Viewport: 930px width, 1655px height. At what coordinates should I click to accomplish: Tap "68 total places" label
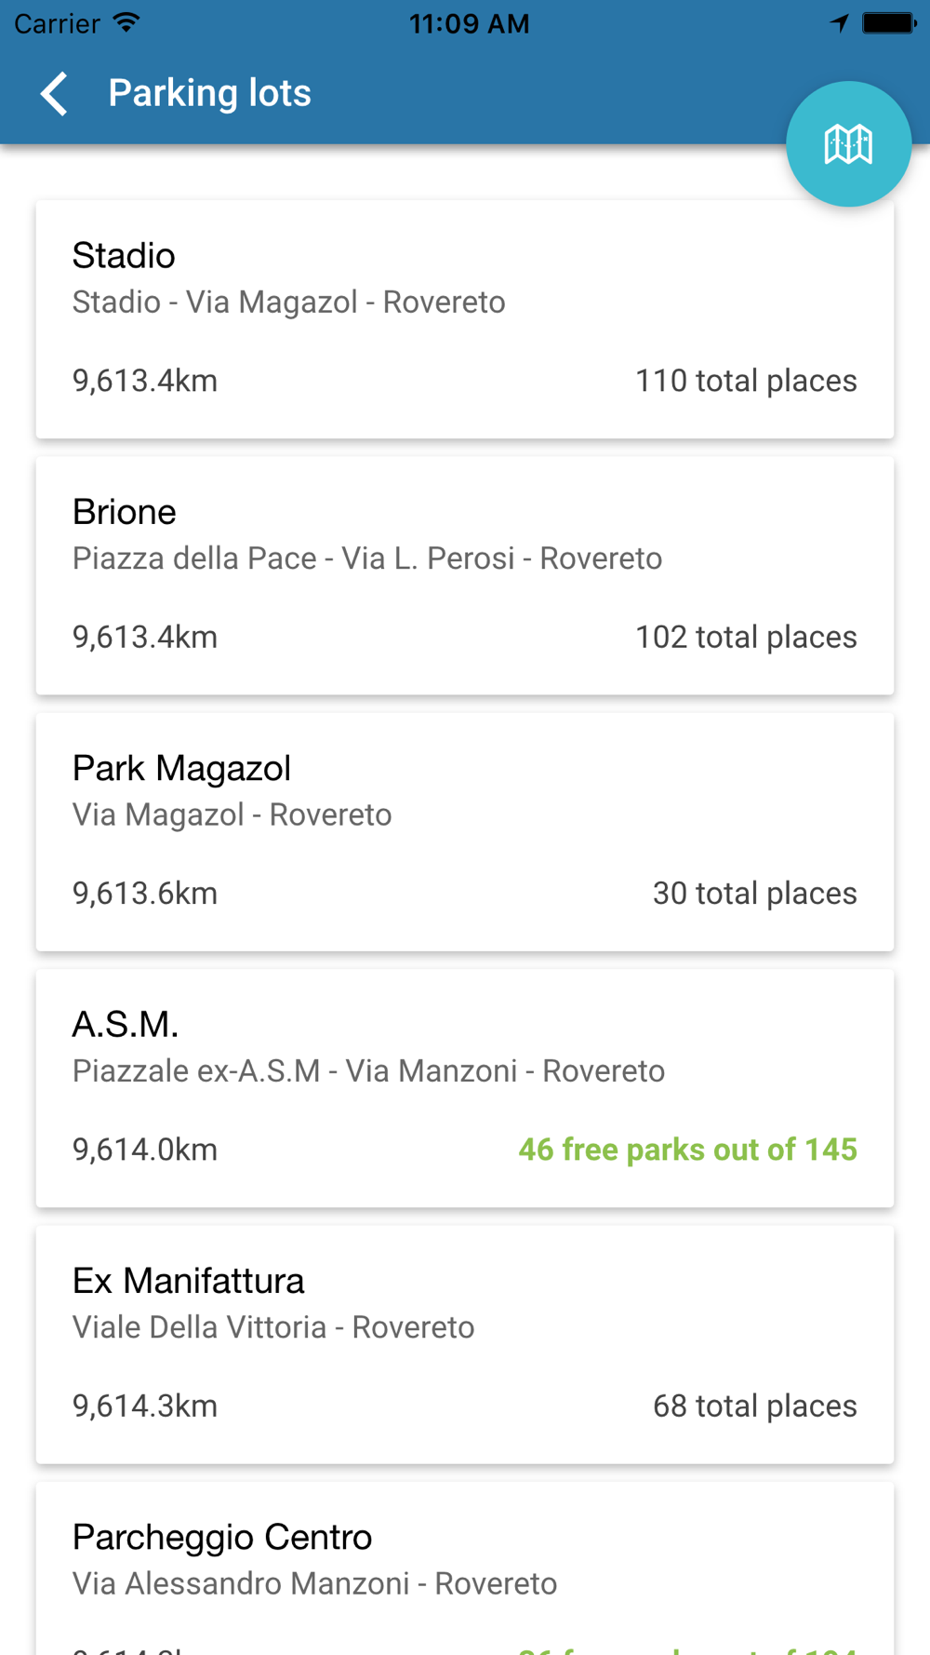[754, 1406]
